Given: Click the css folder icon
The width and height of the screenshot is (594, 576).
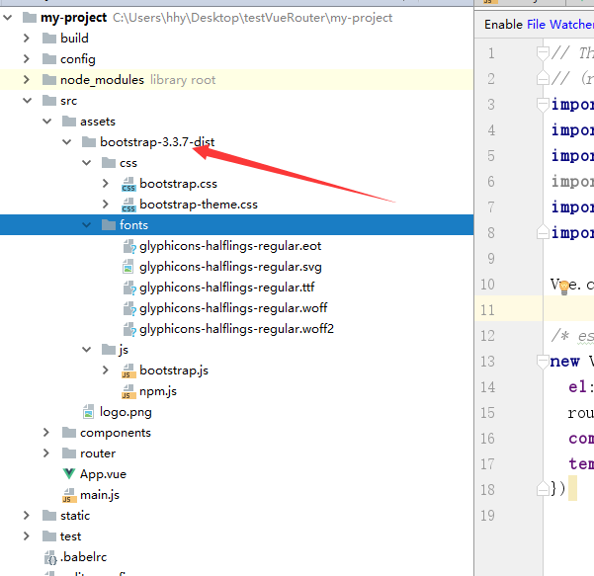Looking at the screenshot, I should (x=109, y=163).
